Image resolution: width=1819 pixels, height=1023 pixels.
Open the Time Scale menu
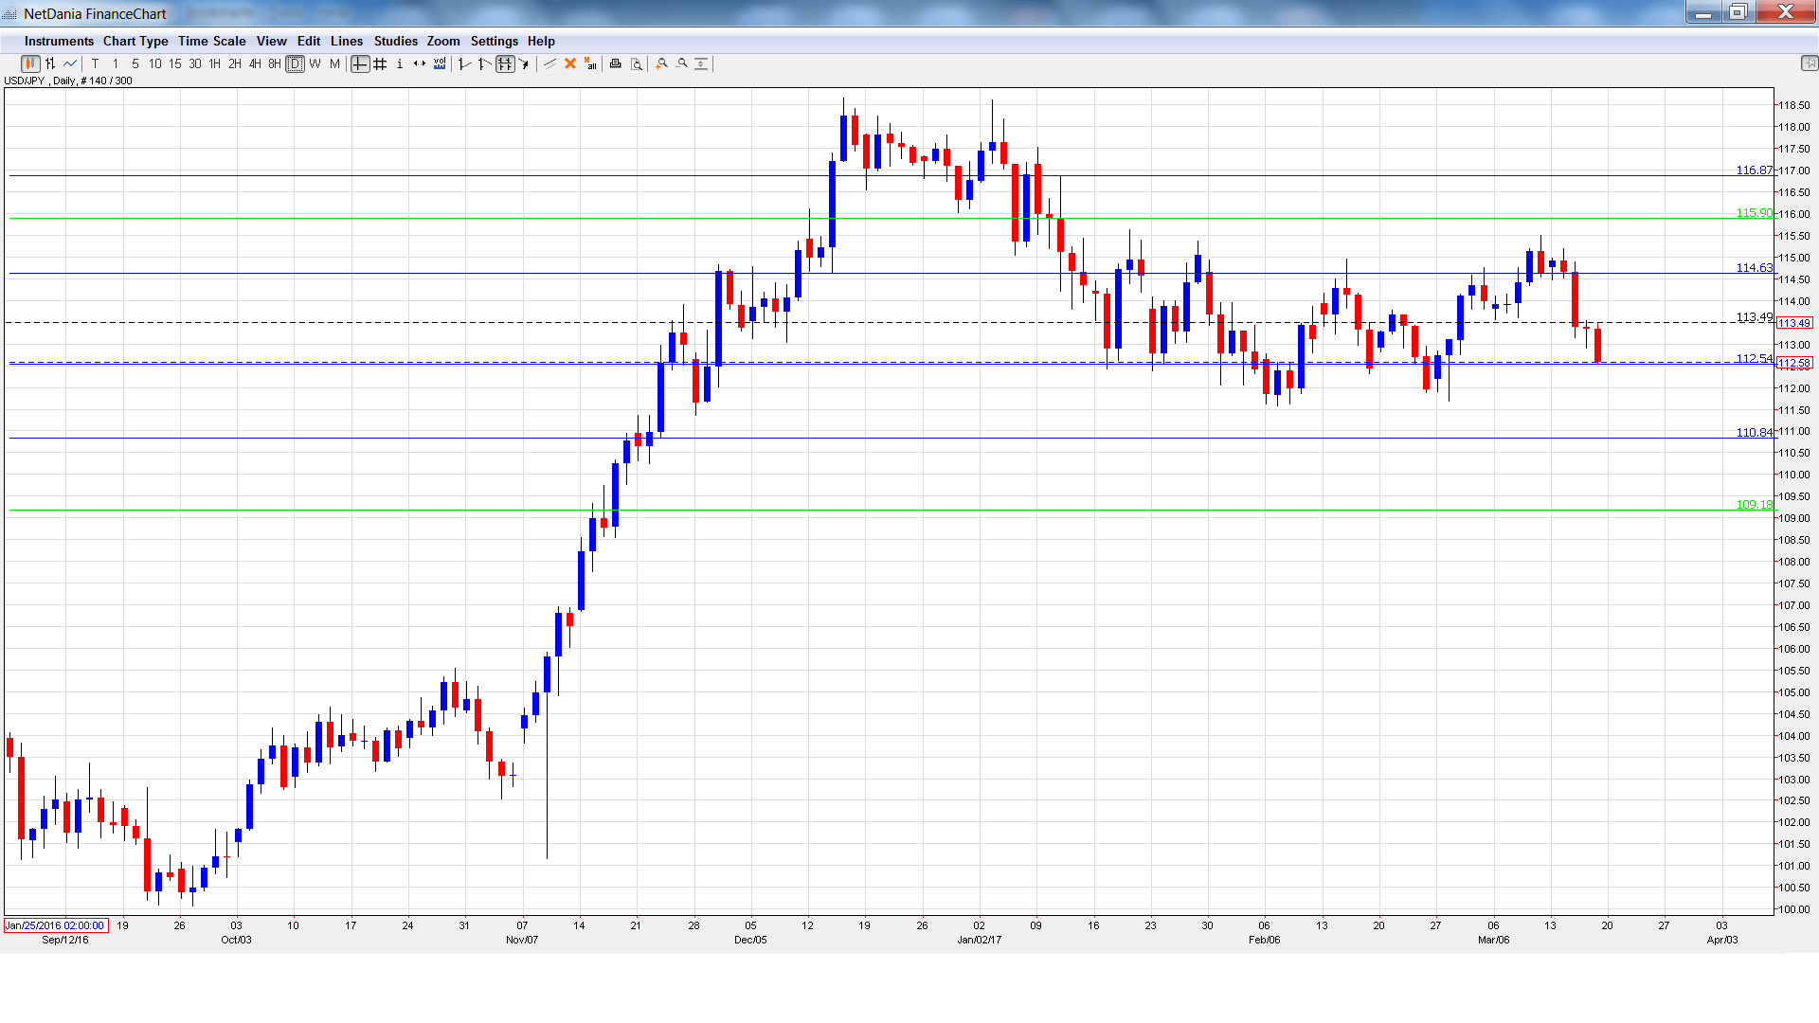pos(211,41)
